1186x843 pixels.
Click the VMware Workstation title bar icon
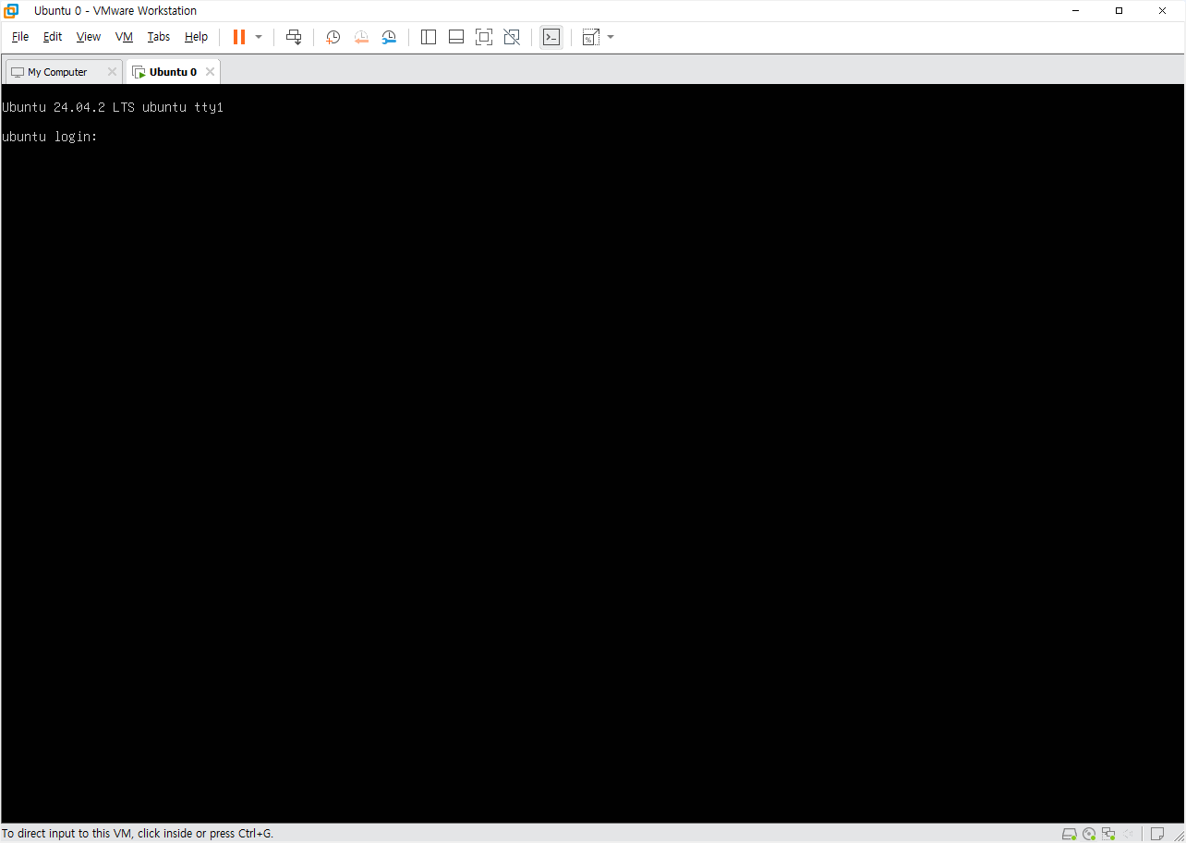[11, 11]
